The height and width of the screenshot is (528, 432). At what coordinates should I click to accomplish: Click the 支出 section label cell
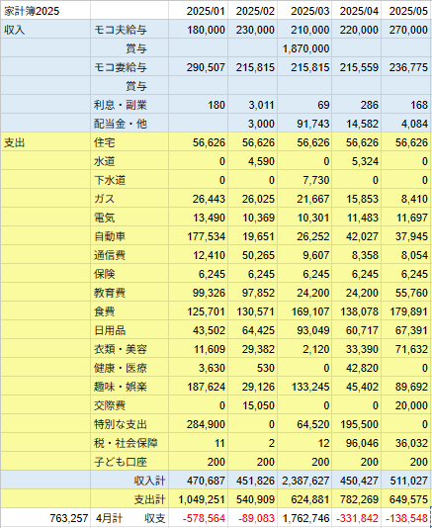tap(45, 142)
